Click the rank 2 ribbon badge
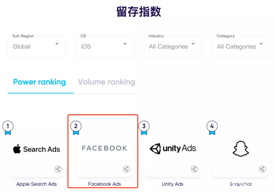 (x=76, y=128)
